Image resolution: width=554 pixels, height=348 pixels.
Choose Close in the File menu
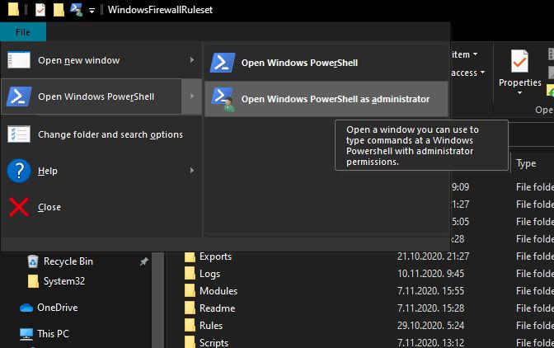(x=101, y=207)
